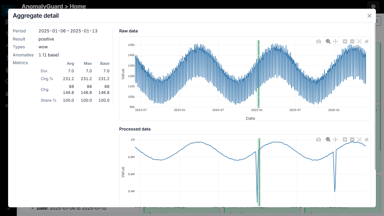The height and width of the screenshot is (216, 384).
Task: Zoom in on the Processed data chart
Action: point(345,139)
